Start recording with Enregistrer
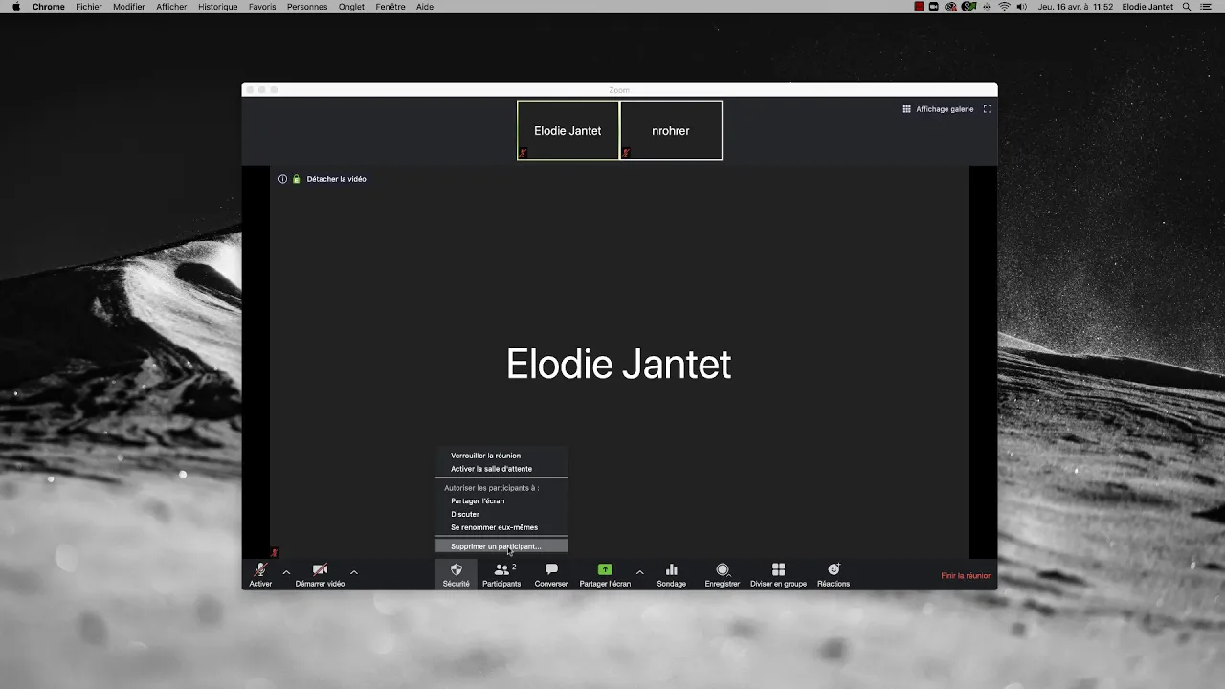Image resolution: width=1225 pixels, height=689 pixels. click(723, 574)
